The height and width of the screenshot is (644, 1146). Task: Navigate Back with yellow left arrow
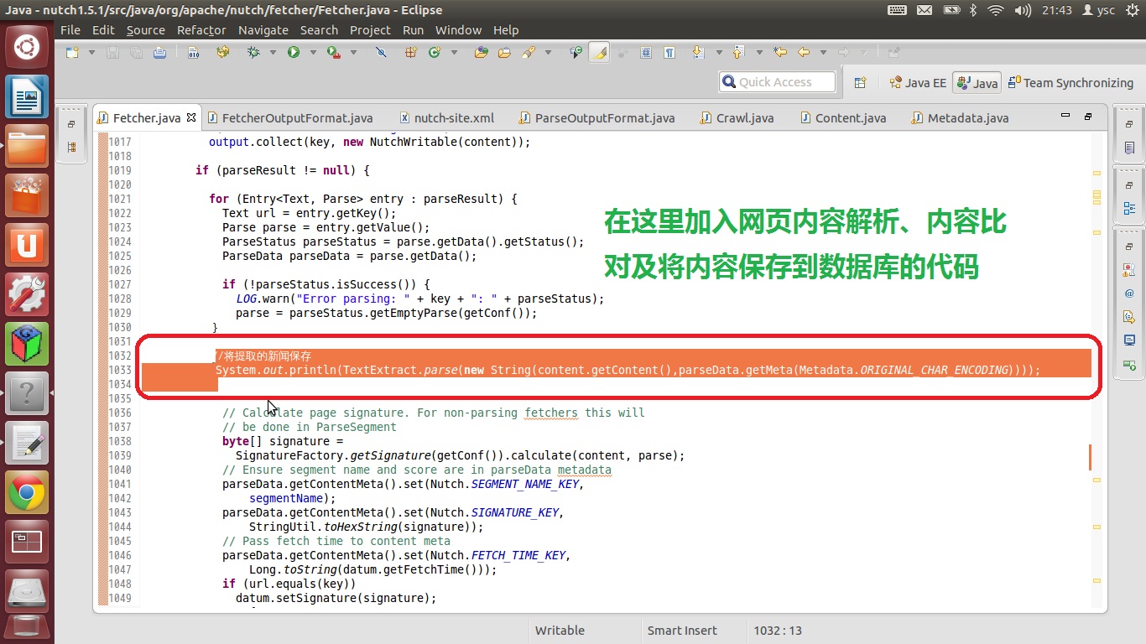tap(803, 53)
